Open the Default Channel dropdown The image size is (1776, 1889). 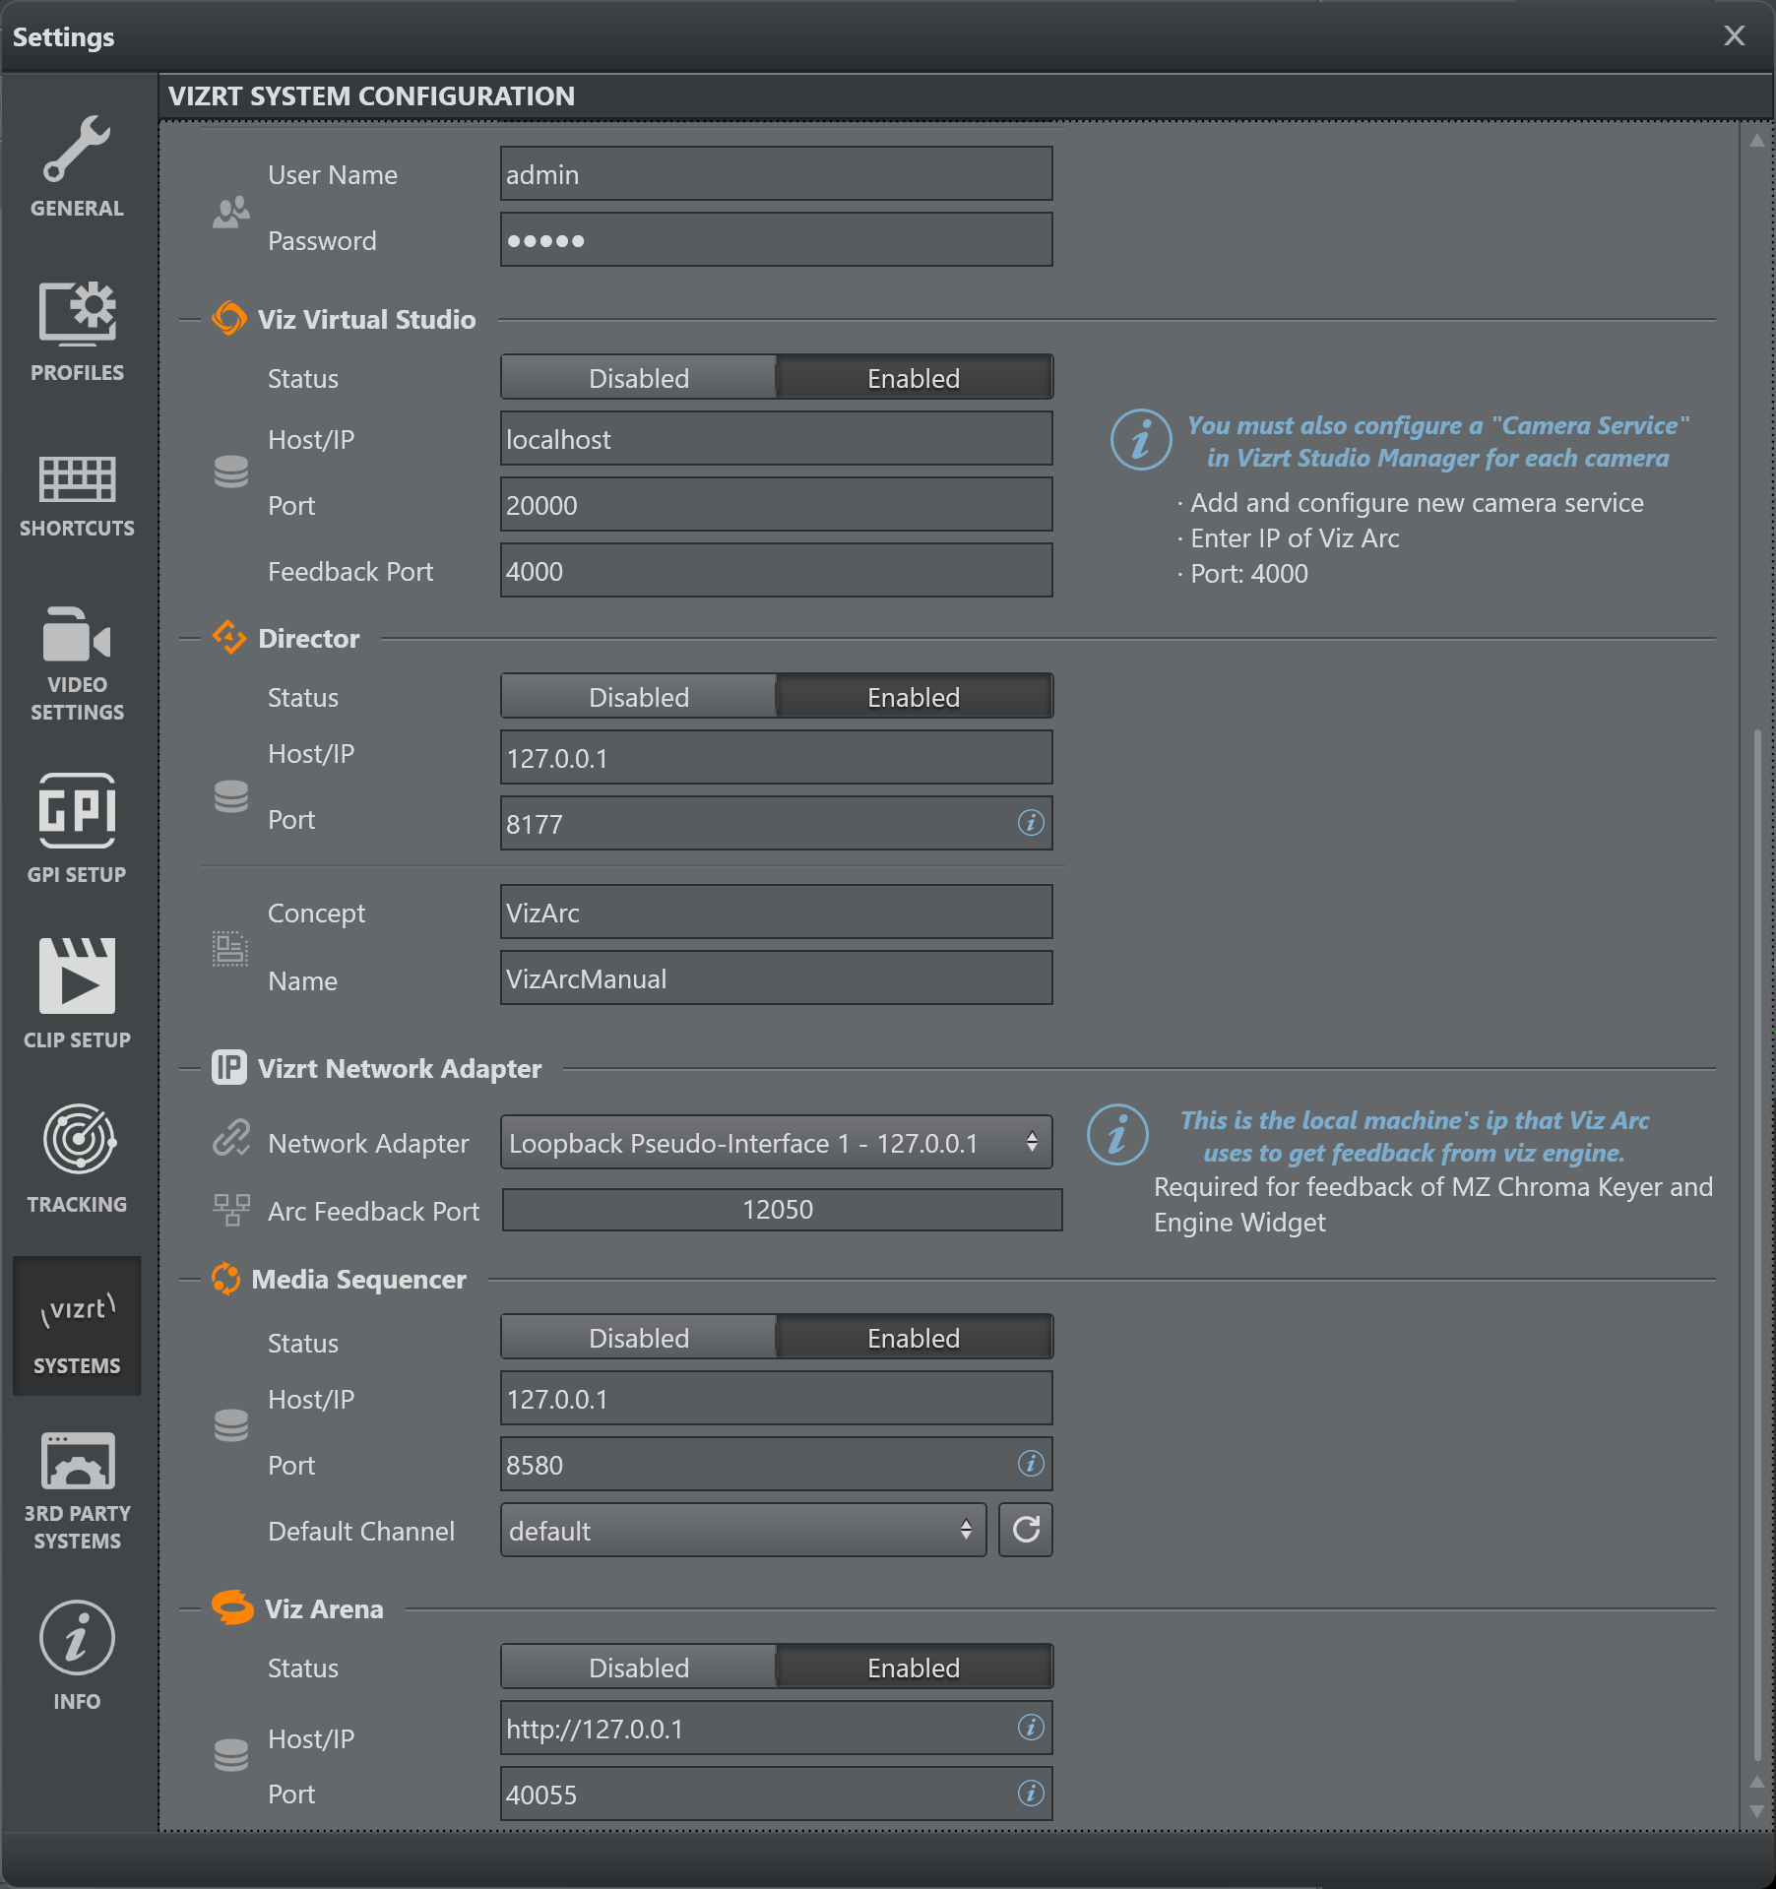tap(743, 1530)
